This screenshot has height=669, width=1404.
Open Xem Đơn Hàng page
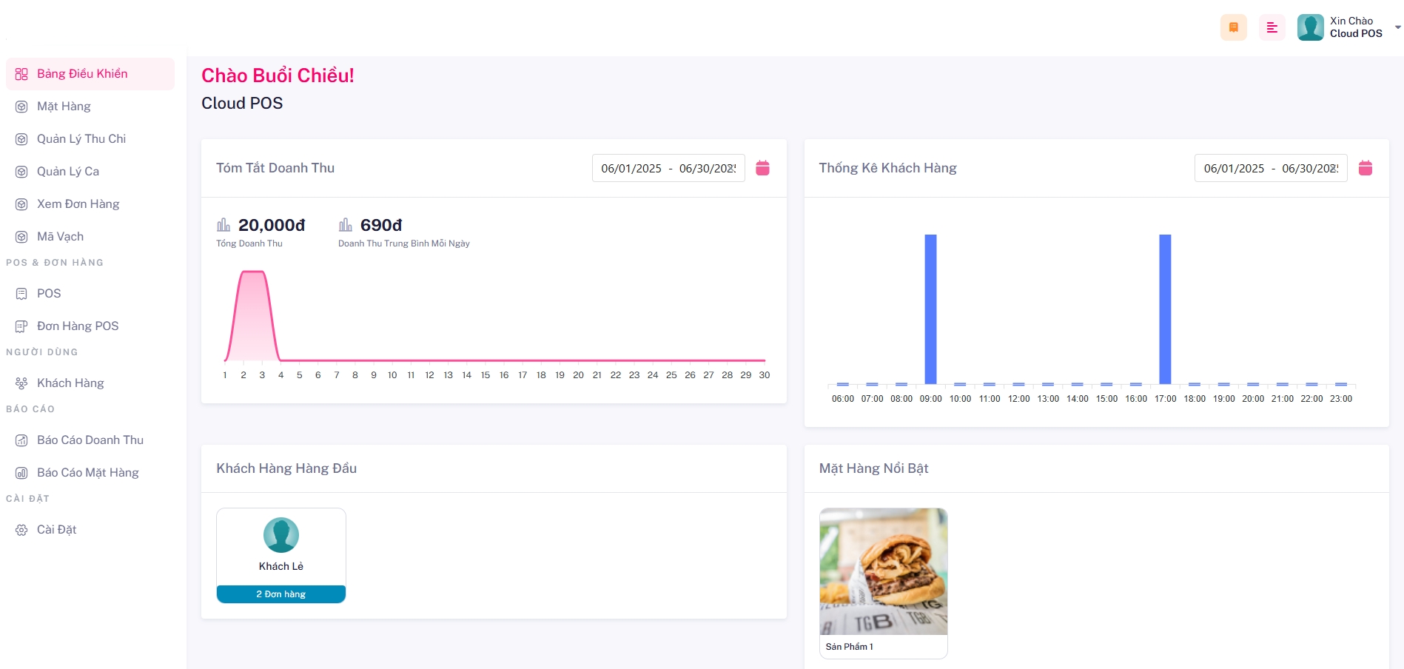78,204
